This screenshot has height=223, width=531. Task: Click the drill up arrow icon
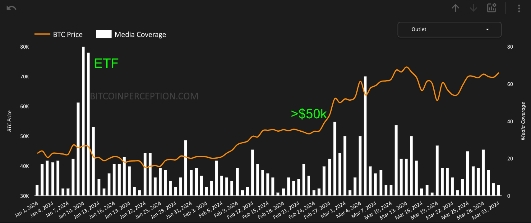click(x=455, y=8)
